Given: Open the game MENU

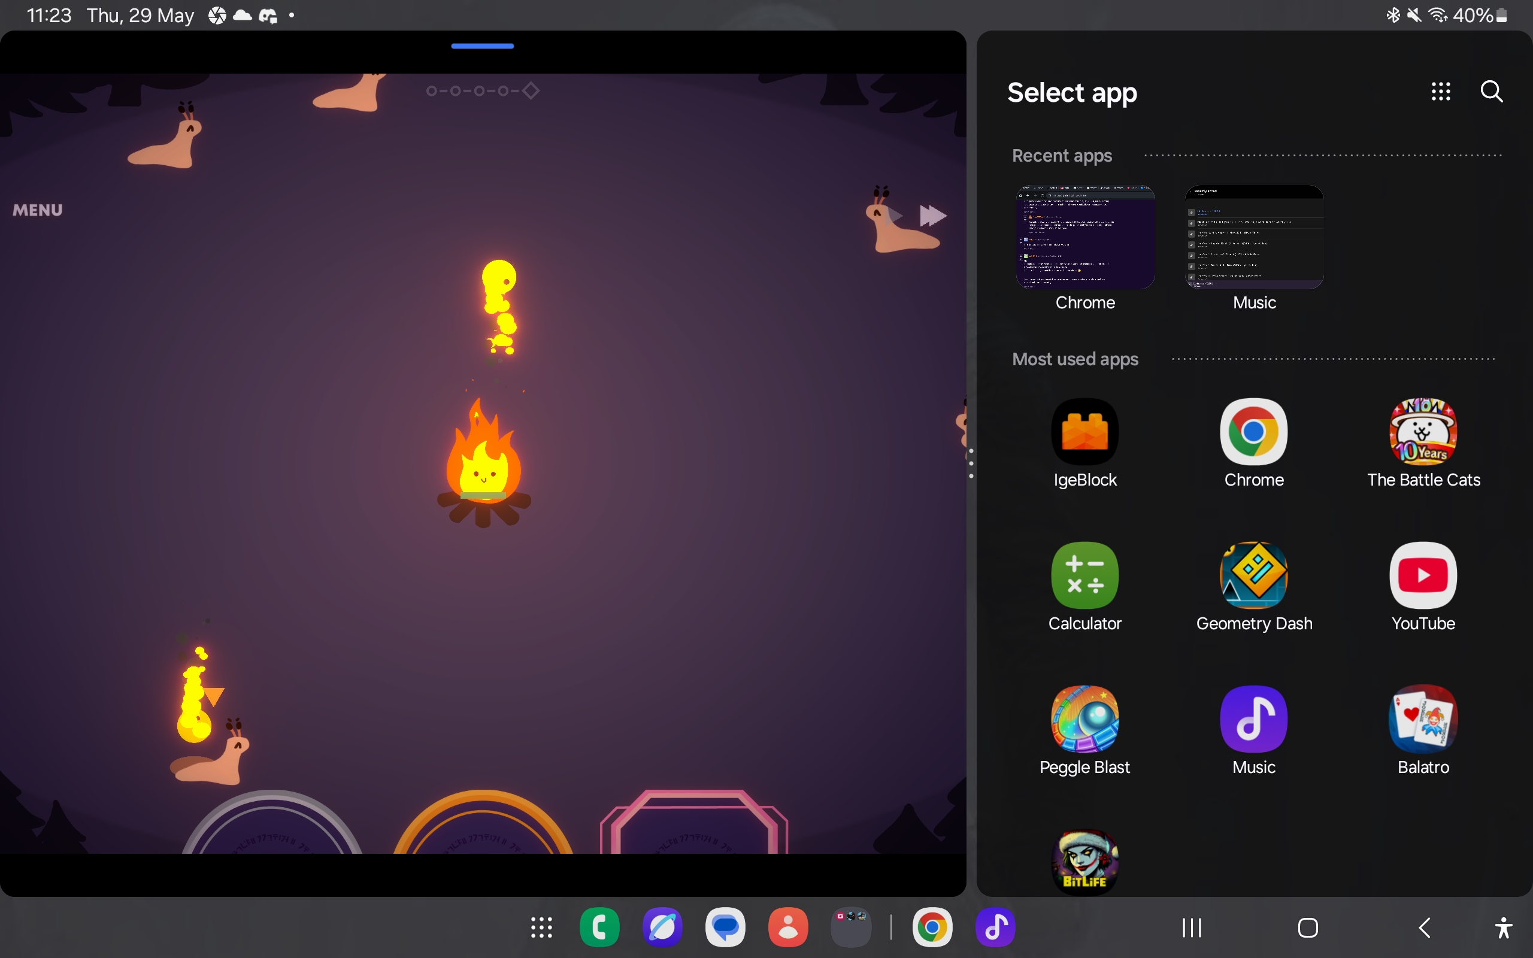Looking at the screenshot, I should [37, 210].
